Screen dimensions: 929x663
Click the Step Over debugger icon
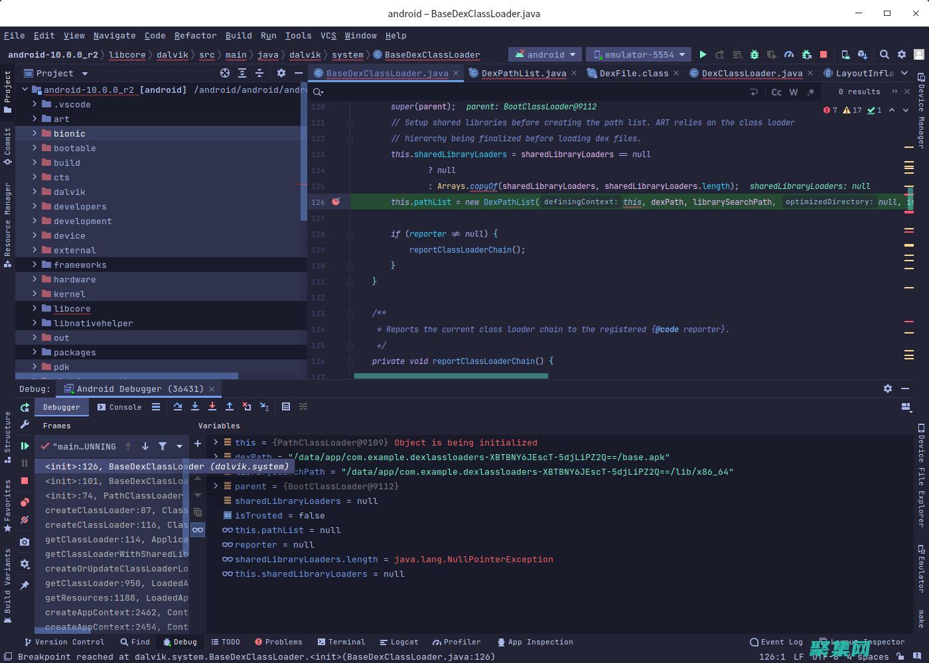click(178, 406)
